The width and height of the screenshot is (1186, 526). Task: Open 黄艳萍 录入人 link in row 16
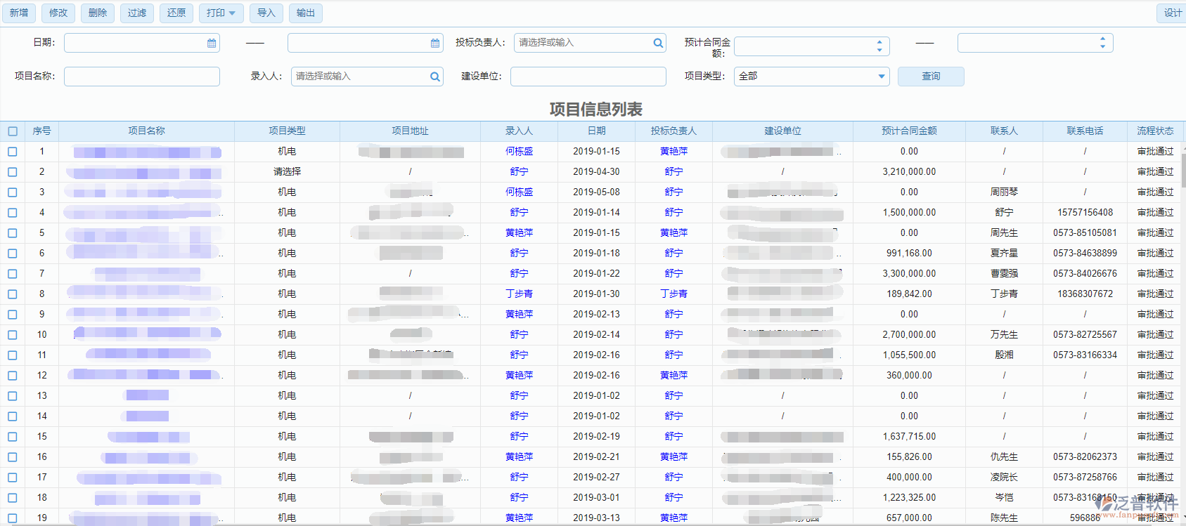[519, 457]
